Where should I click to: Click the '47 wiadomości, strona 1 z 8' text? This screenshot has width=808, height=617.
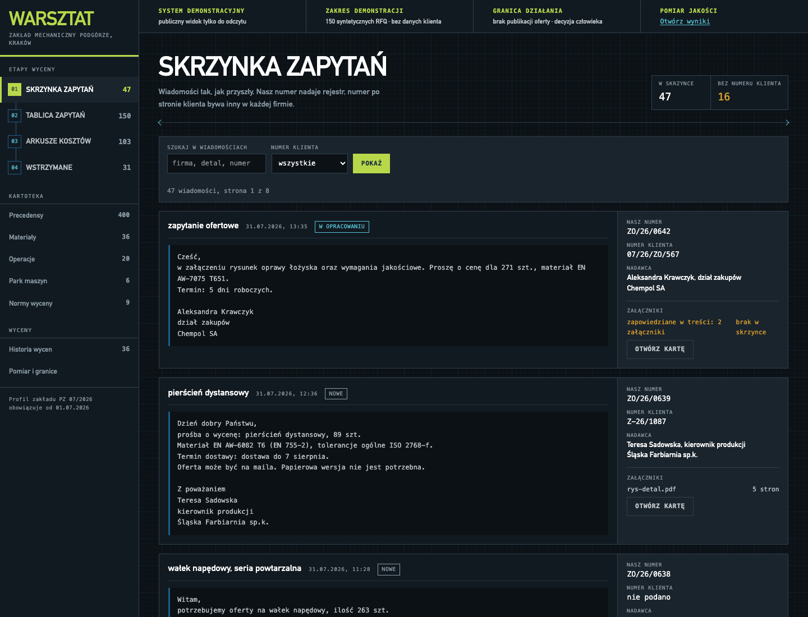tap(218, 191)
